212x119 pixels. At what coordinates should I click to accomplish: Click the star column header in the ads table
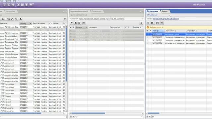(x=147, y=31)
